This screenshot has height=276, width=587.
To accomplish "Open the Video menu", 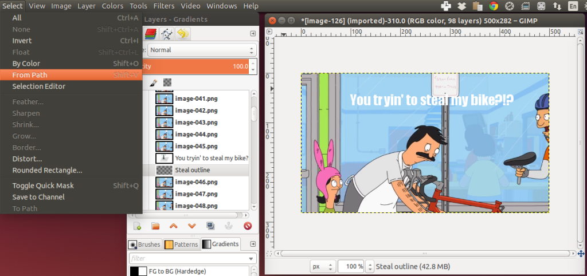I will pos(191,6).
